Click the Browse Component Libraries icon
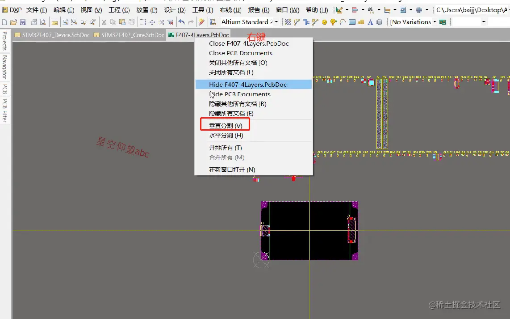Viewport: 510px width, 319px height. (213, 22)
